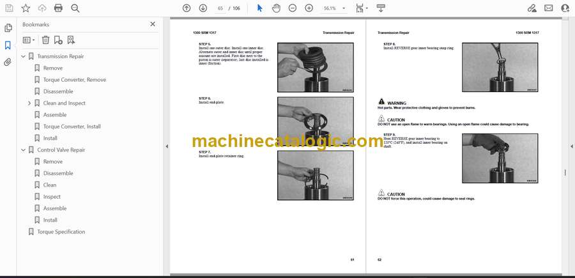
Task: Select the Inspect bookmark
Action: [52, 197]
